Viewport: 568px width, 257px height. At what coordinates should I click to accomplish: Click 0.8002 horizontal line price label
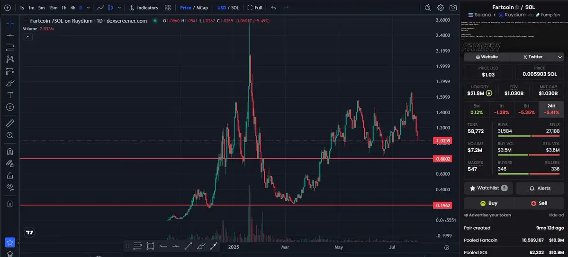click(442, 159)
